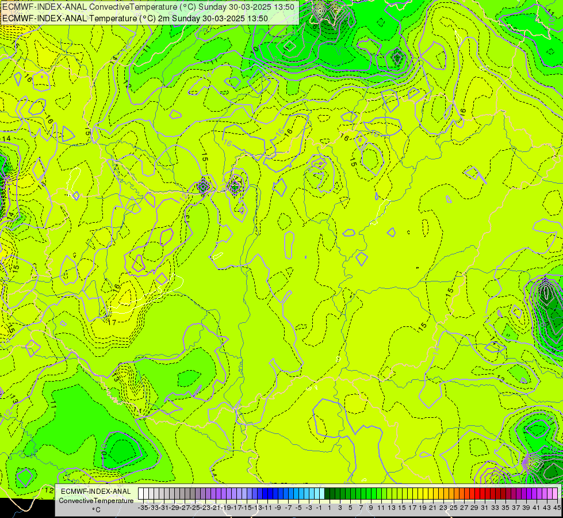This screenshot has height=518, width=563.
Task: Click the 31 legend scale value
Action: [x=484, y=508]
